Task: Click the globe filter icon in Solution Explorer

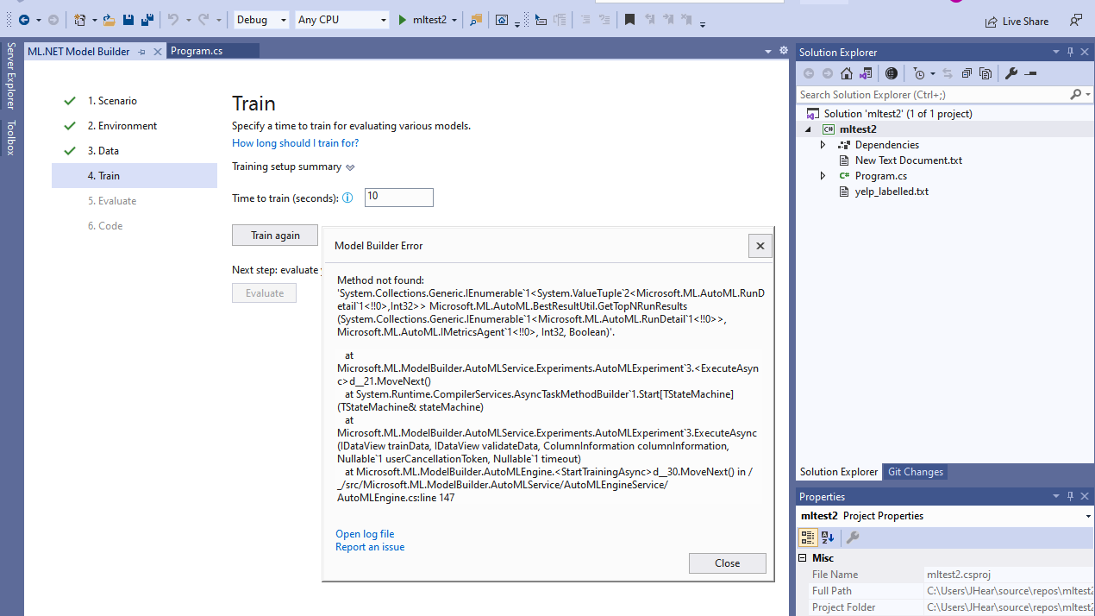Action: coord(891,73)
